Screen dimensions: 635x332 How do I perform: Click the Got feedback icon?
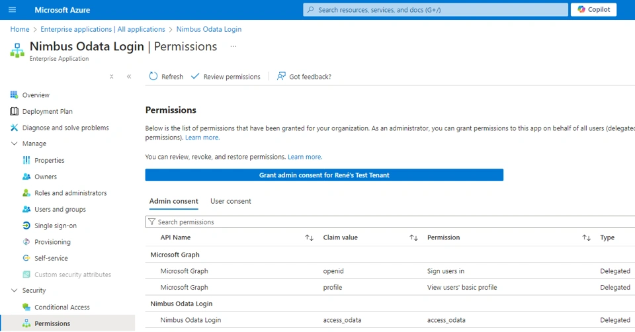point(281,76)
